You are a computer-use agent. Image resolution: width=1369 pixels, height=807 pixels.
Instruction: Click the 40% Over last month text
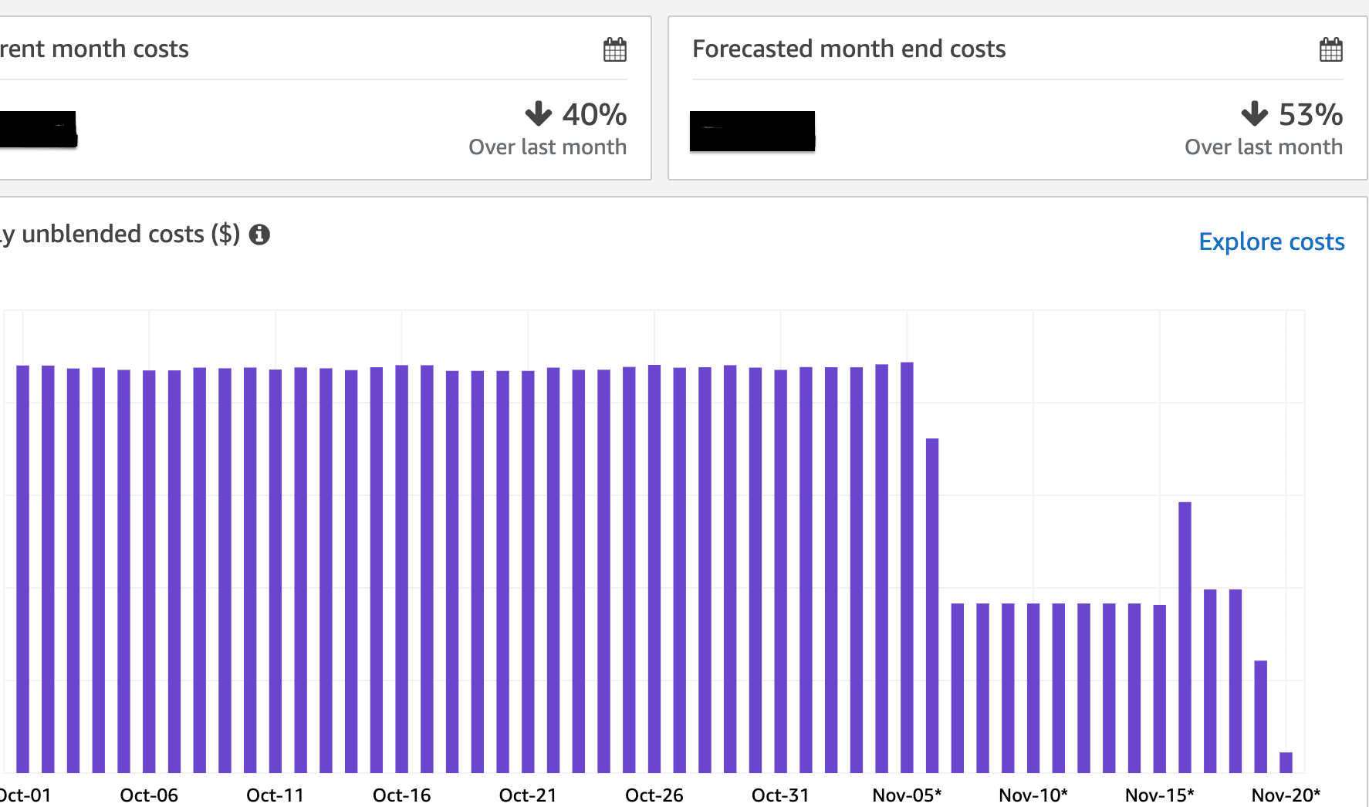(x=547, y=147)
